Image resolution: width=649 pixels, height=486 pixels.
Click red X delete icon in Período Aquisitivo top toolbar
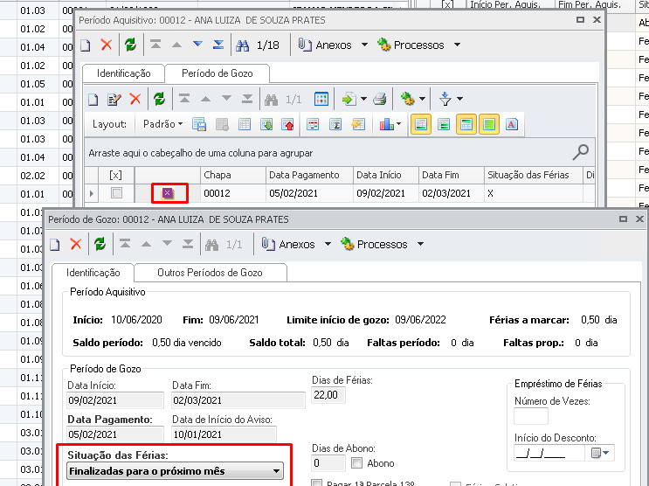[107, 45]
